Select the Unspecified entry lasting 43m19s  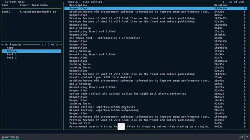156,71
